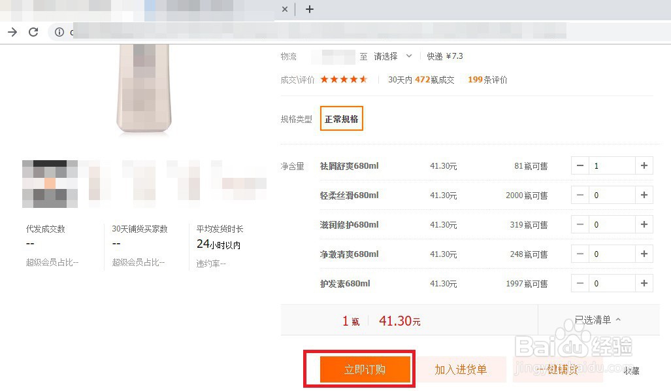671x391 pixels.
Task: Click plus to add one 护发素680ml
Action: click(x=644, y=283)
